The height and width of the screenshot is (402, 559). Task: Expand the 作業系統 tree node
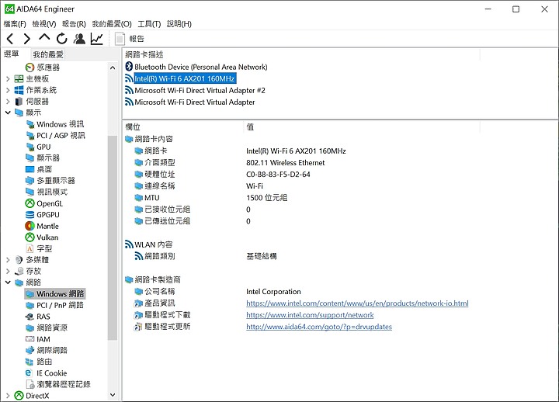point(8,90)
